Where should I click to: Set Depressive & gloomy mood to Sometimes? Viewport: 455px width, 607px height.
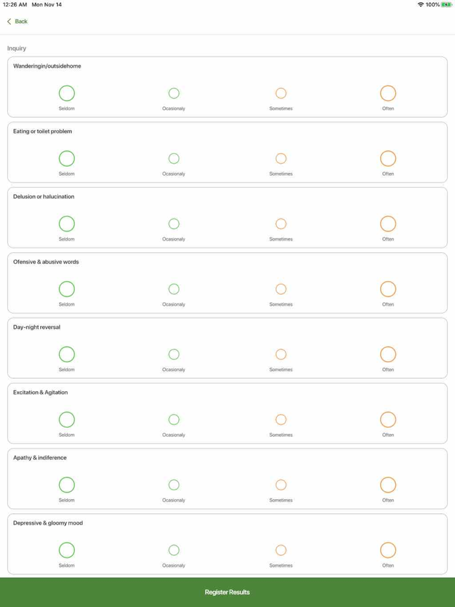[281, 550]
